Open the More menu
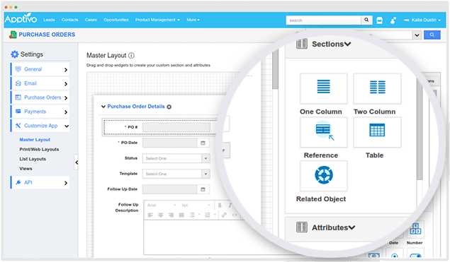The image size is (450, 262). coord(193,20)
